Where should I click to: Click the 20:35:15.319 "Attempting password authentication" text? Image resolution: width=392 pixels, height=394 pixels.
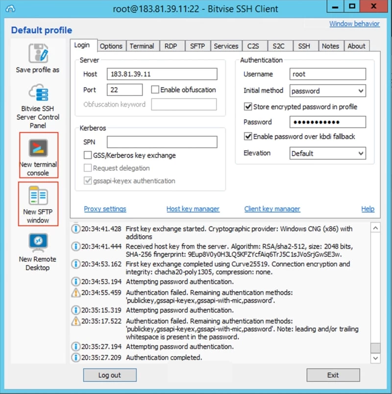tap(179, 310)
